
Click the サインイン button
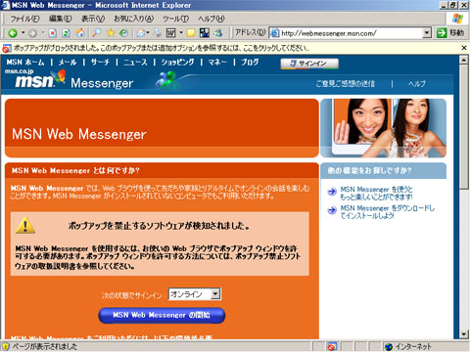pos(309,64)
